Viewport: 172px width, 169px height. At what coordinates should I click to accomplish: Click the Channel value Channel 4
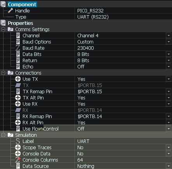(88, 36)
